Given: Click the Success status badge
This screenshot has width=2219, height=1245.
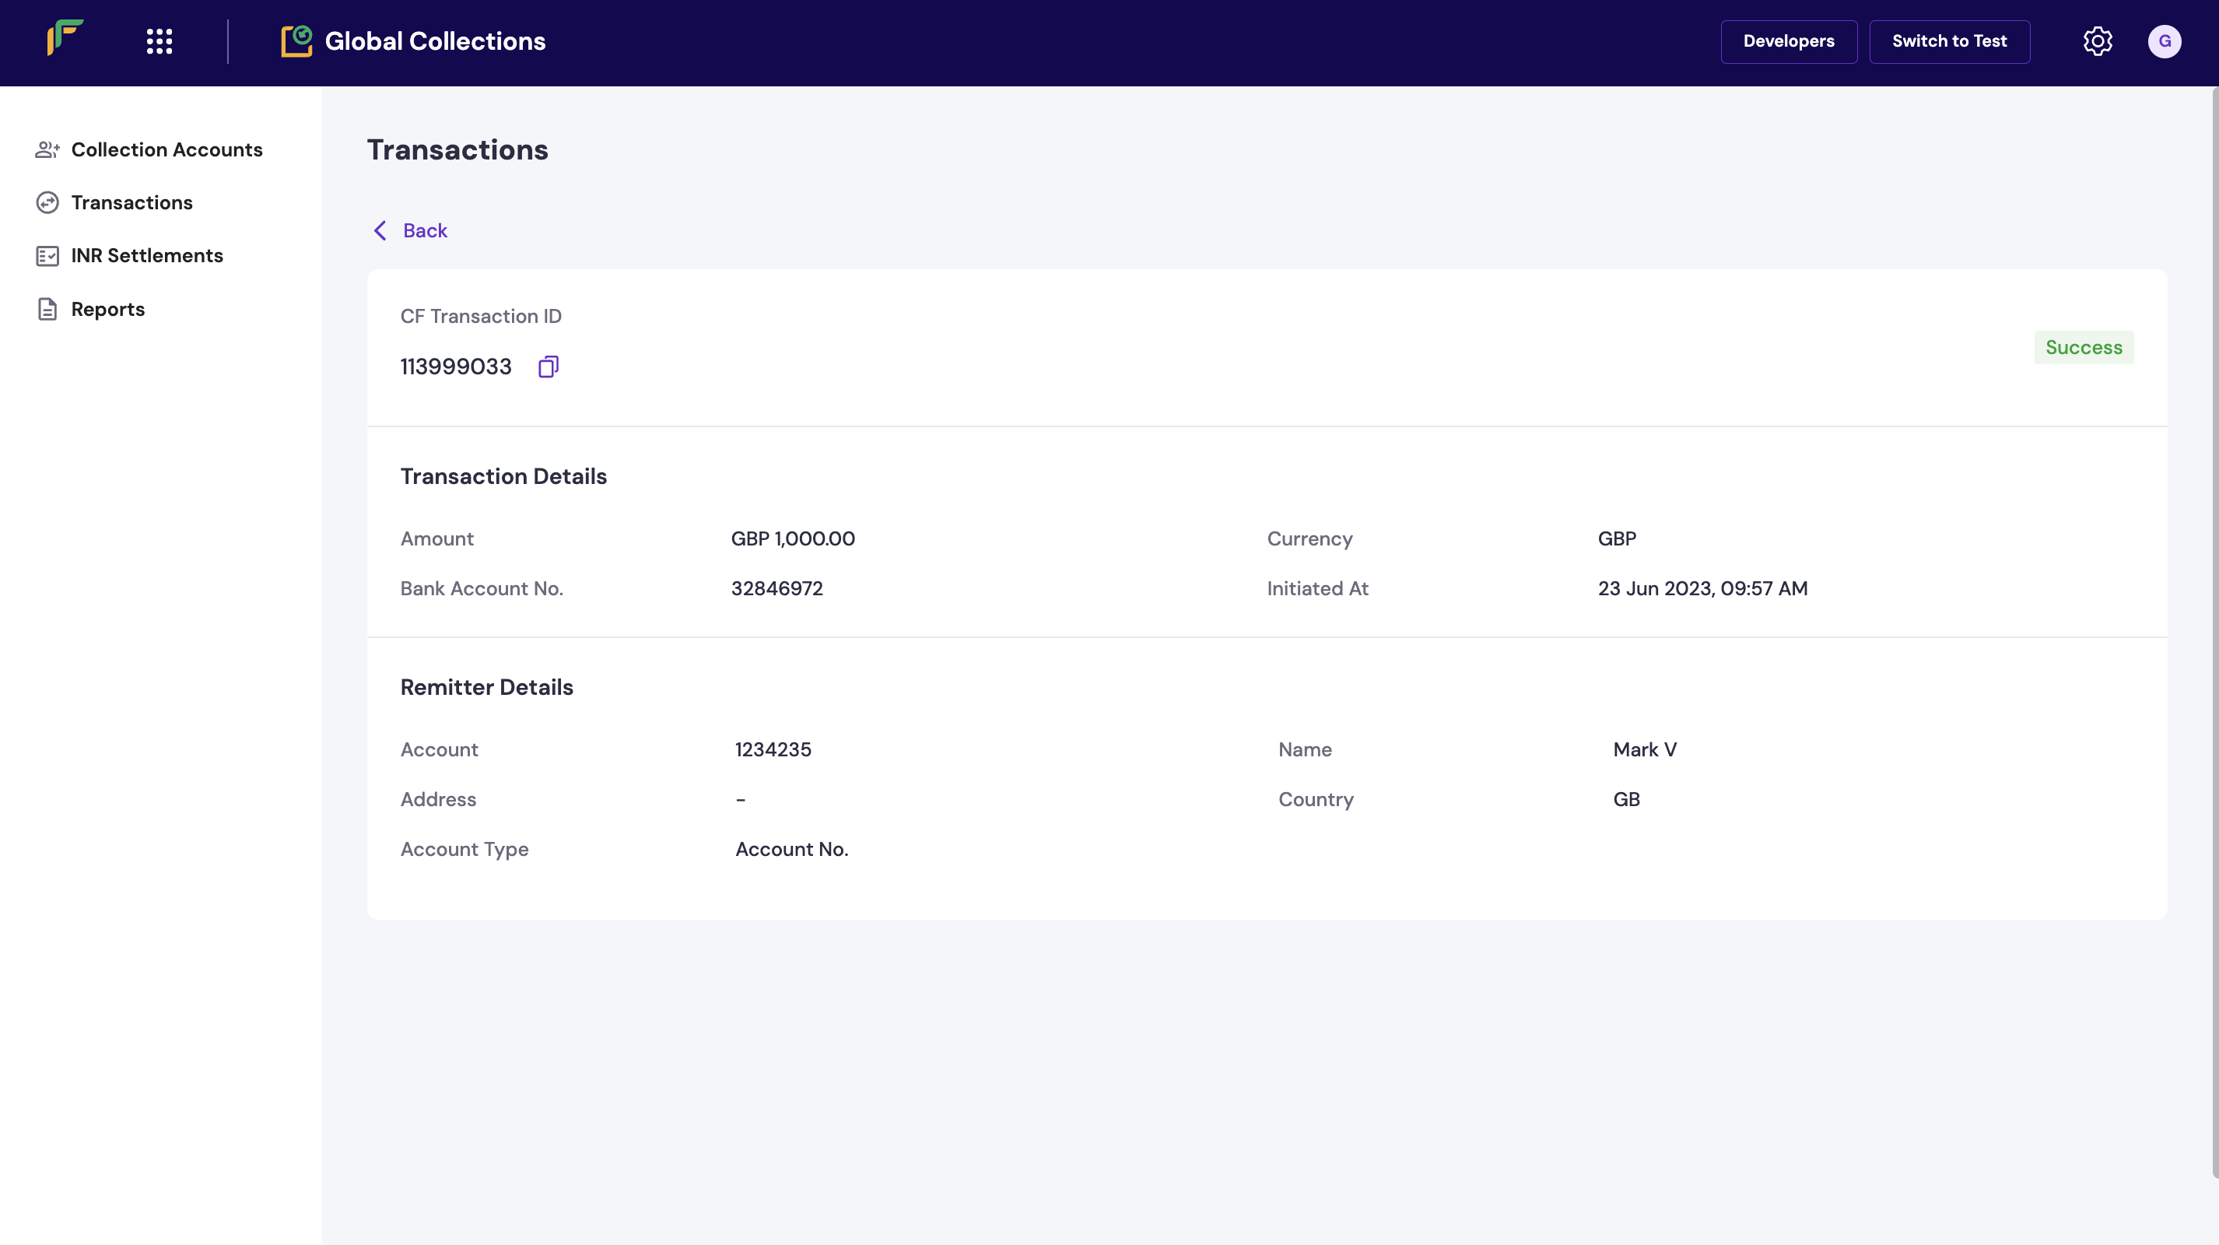Looking at the screenshot, I should click(2083, 347).
